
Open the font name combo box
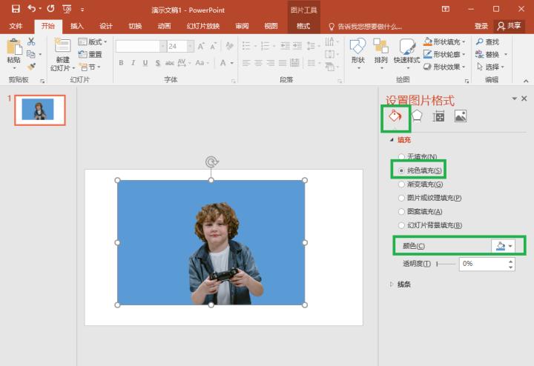tap(141, 46)
